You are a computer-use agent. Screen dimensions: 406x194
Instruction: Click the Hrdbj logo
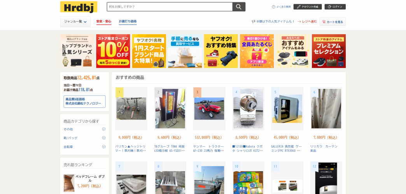click(79, 7)
